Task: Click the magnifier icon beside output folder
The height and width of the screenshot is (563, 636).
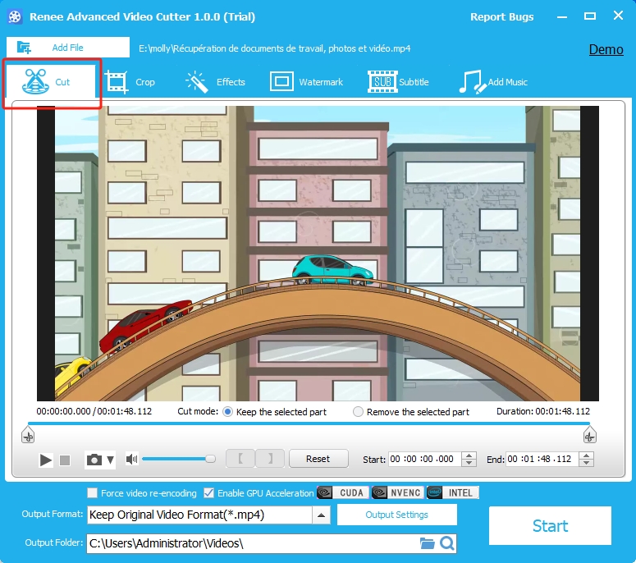Action: (446, 543)
